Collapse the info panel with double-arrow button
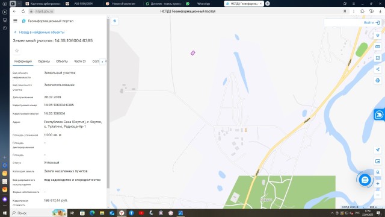This screenshot has width=385, height=217. pos(115,21)
